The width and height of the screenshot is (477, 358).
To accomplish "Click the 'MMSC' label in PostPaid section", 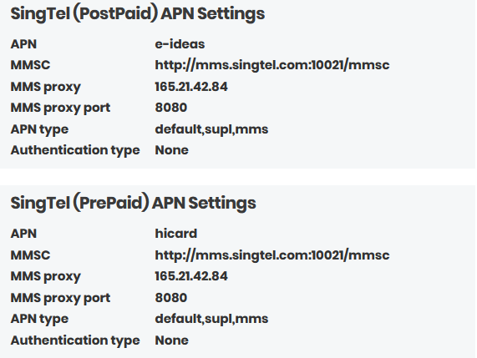I will coord(30,65).
